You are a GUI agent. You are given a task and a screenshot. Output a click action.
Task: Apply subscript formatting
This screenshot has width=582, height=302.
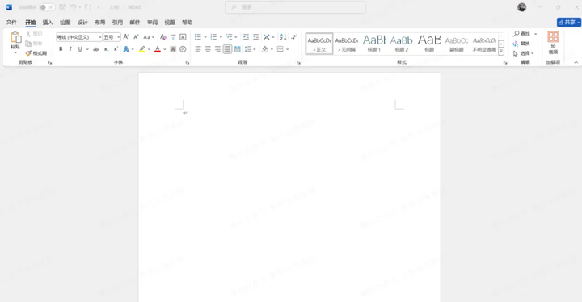pos(106,49)
